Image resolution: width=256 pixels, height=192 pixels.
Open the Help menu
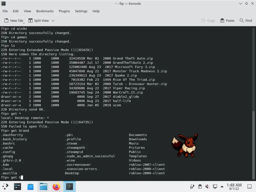coord(96,11)
